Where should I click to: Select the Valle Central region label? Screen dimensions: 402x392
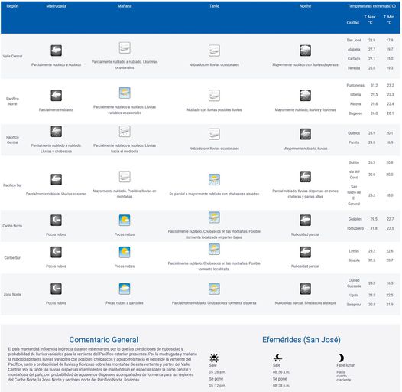click(12, 56)
